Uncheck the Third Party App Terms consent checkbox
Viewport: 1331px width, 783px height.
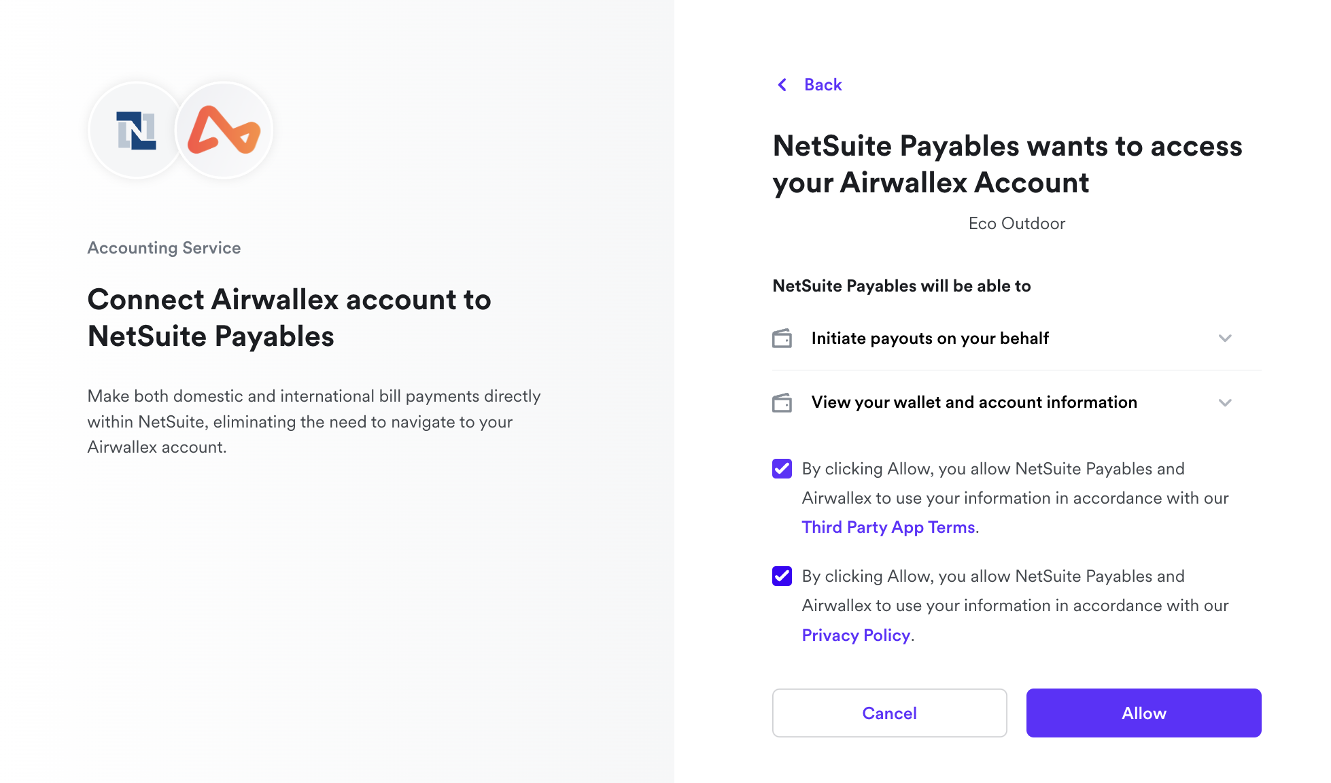[x=782, y=468]
